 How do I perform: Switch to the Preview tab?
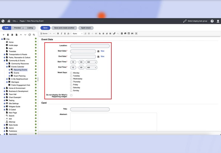18,28
